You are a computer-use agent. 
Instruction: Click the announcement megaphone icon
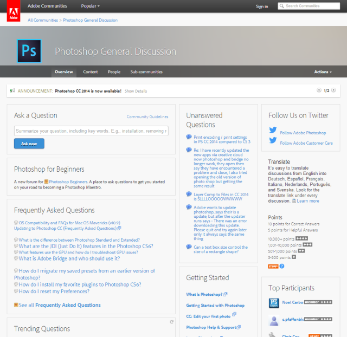tap(12, 90)
